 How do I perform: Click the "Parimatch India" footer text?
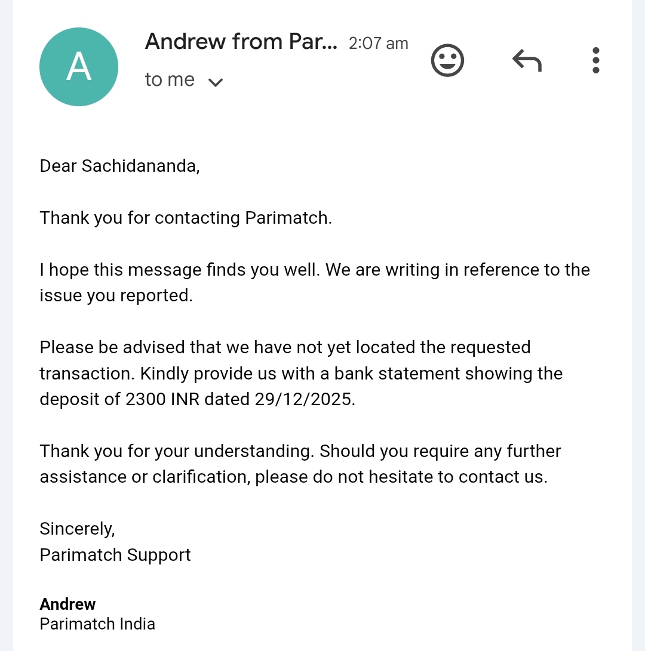97,624
